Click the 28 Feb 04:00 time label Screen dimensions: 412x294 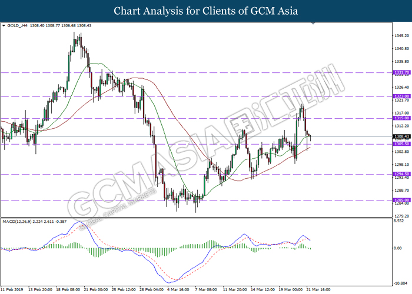coord(152,289)
